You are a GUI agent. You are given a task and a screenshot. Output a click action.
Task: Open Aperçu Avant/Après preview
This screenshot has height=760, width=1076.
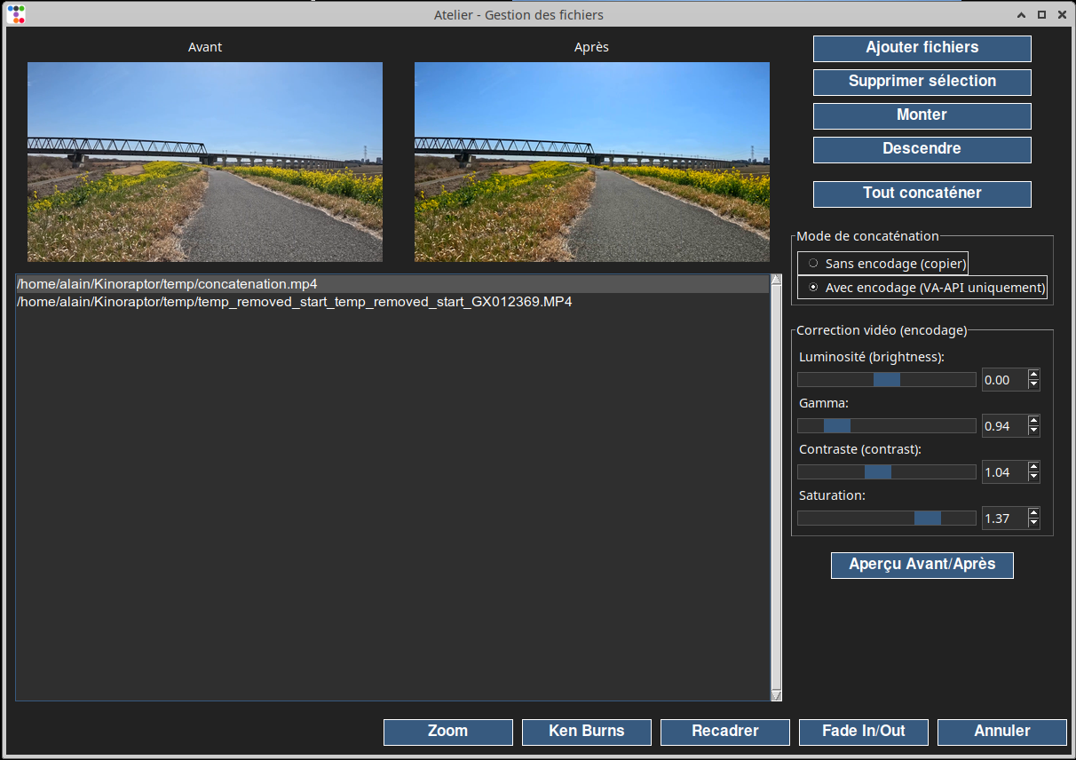[922, 565]
